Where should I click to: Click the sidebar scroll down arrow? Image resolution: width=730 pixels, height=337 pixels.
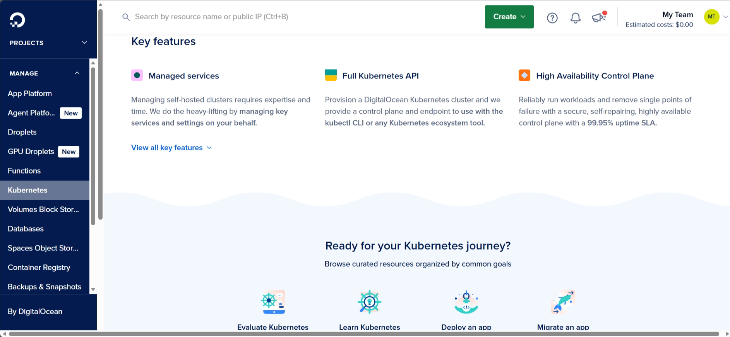93,289
